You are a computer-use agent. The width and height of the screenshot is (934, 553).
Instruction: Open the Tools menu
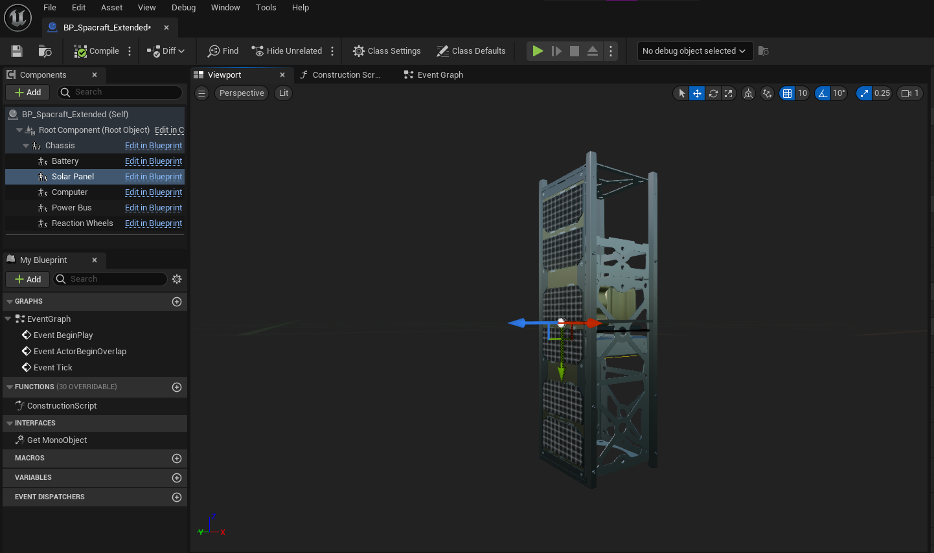[x=266, y=8]
